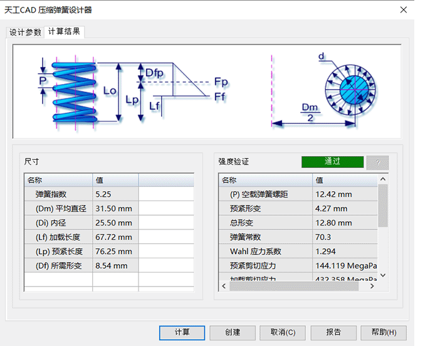This screenshot has width=440, height=346.
Task: Click the vertical scrollbar thumb in strength table
Action: coord(383,206)
